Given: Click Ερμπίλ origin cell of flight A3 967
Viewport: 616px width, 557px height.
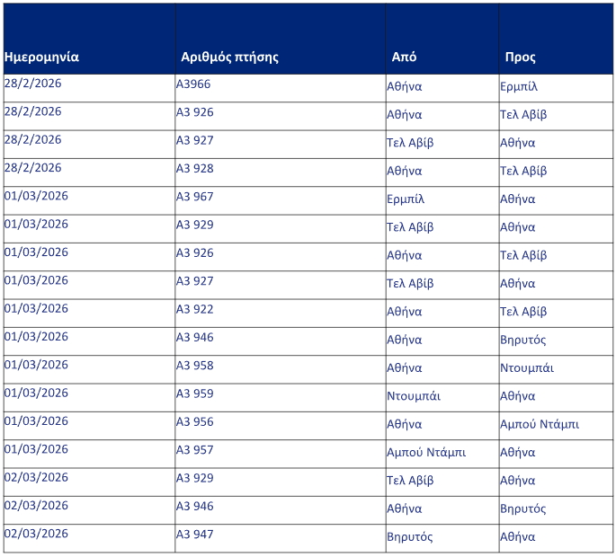Looking at the screenshot, I should click(406, 199).
